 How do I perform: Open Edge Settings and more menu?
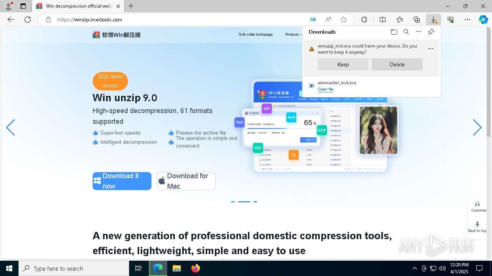[467, 20]
